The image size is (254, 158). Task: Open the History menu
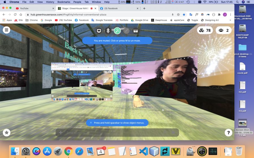tap(50, 2)
